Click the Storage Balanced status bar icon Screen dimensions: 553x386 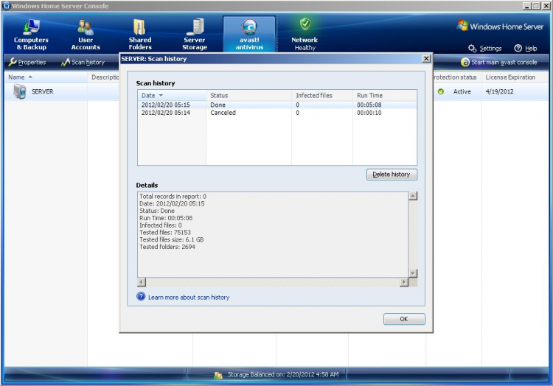pyautogui.click(x=218, y=375)
